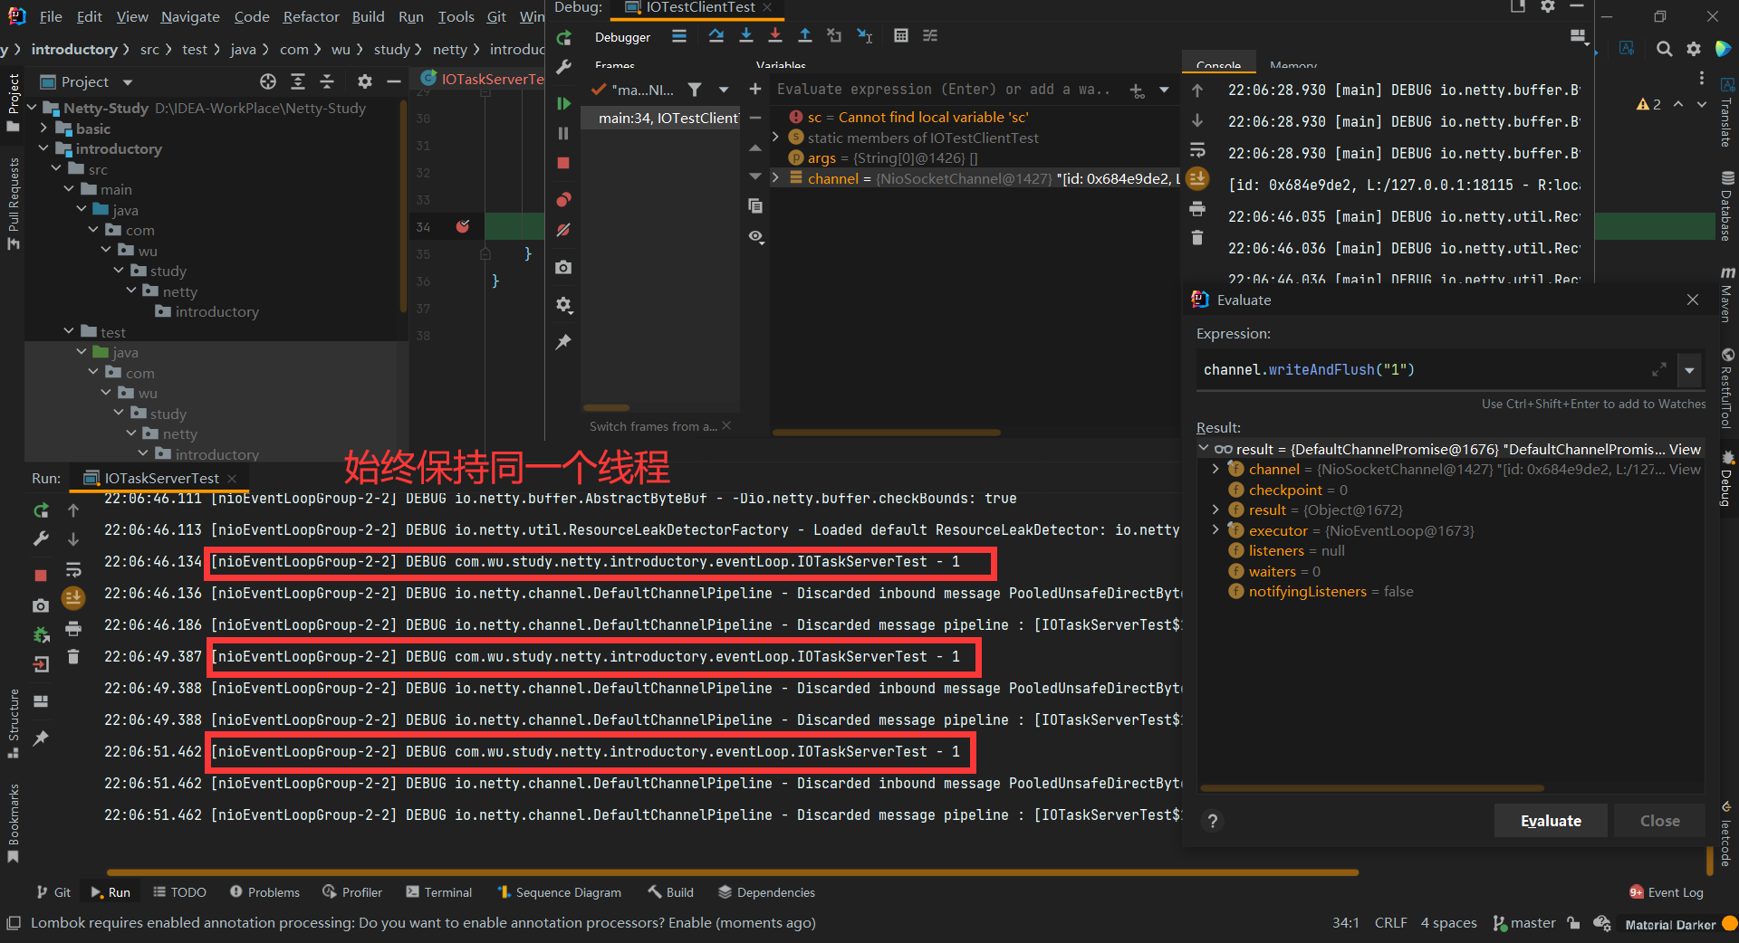Open thread selector dropdown in Frames
Viewport: 1739px width, 943px height.
724,90
